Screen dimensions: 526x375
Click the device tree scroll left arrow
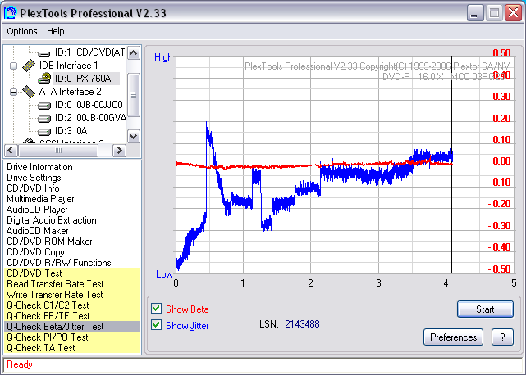pos(11,151)
